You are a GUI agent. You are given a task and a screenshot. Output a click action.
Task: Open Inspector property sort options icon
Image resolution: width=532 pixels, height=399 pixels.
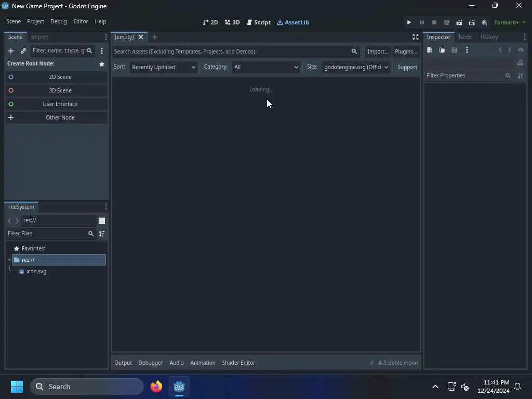click(521, 76)
